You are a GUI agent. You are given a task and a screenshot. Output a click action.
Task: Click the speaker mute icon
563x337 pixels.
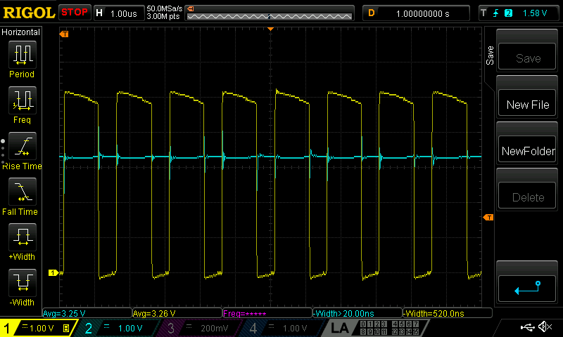tap(544, 327)
